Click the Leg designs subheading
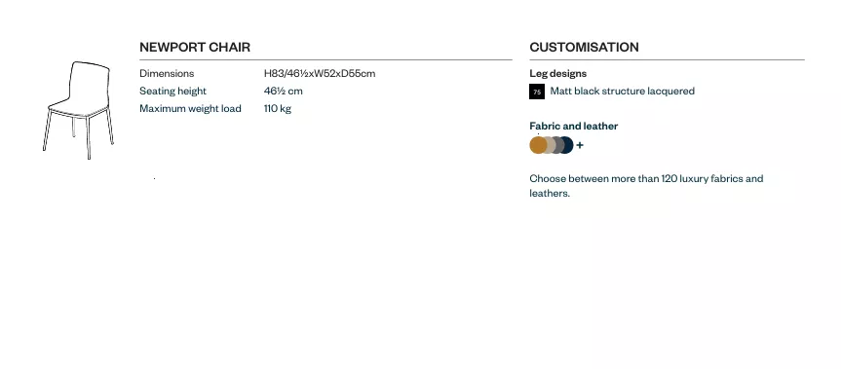Viewport: 841px width, 369px height. click(557, 73)
